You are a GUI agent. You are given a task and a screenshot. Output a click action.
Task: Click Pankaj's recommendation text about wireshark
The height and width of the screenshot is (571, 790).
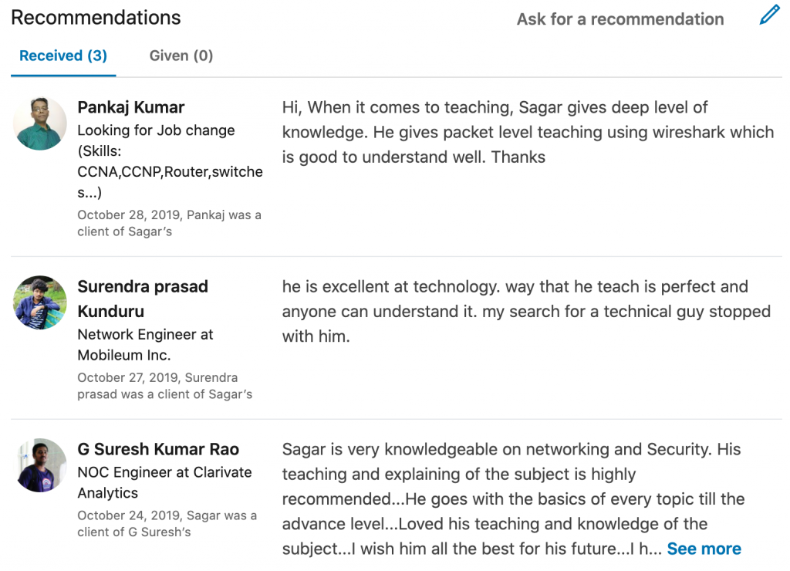[528, 132]
